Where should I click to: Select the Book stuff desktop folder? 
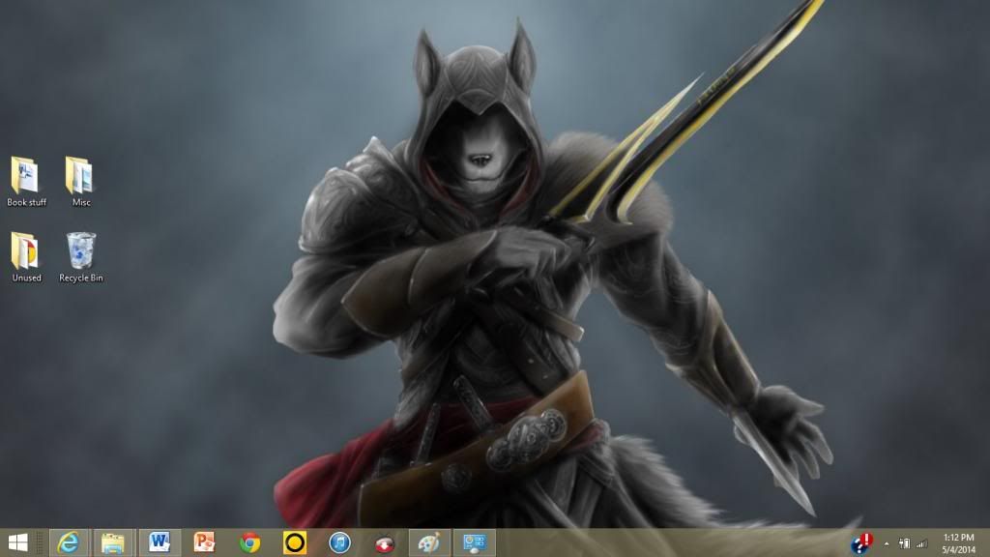tap(26, 181)
